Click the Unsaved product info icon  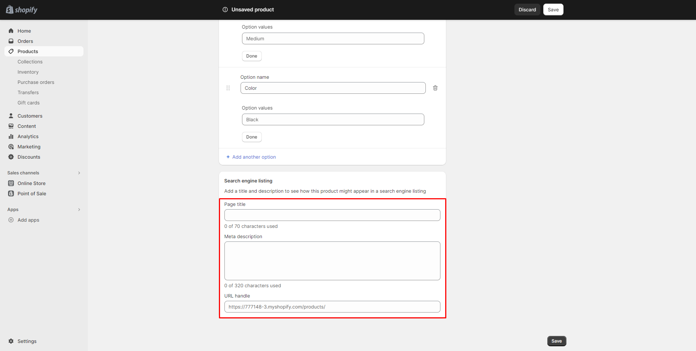pyautogui.click(x=225, y=10)
